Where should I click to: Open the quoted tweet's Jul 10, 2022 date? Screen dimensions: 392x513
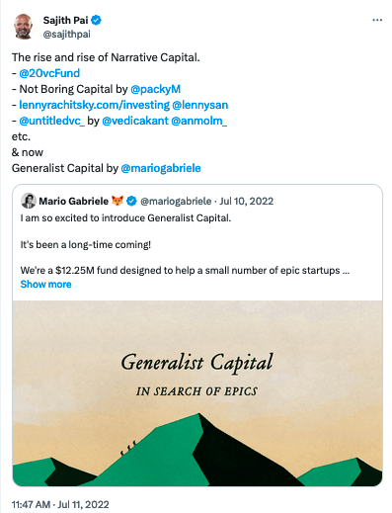point(246,201)
